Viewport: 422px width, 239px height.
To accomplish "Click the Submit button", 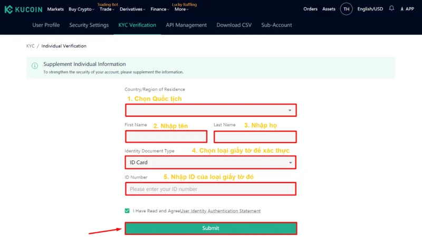I will pos(210,228).
